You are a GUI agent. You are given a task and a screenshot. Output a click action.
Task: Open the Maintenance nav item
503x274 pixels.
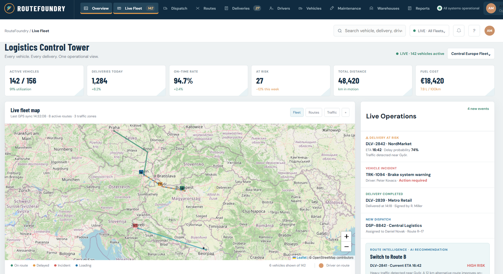click(x=345, y=8)
